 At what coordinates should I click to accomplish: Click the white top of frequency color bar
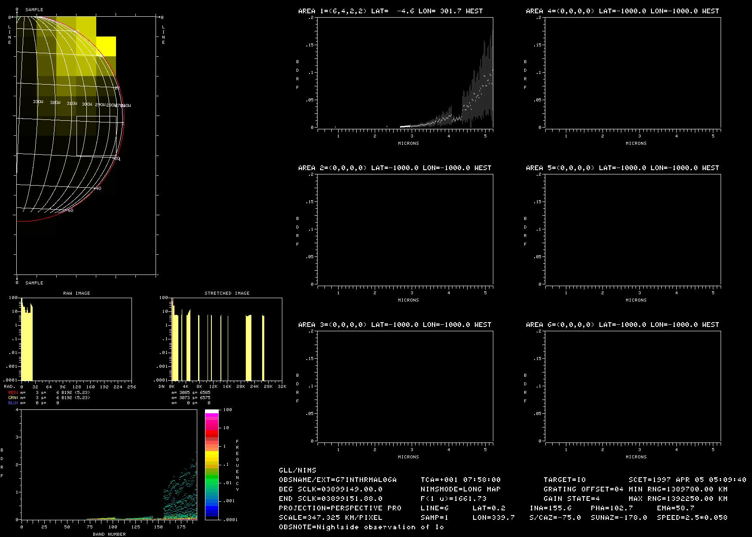[211, 412]
